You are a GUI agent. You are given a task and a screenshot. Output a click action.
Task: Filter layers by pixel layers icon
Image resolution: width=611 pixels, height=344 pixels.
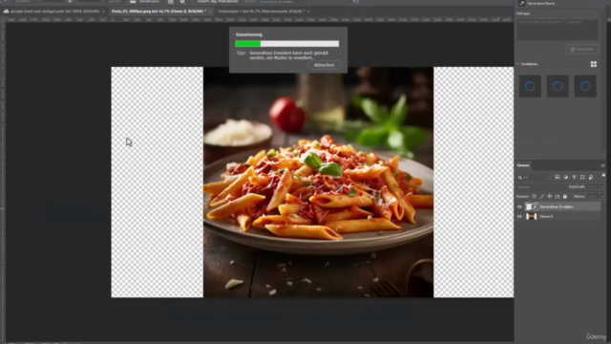point(558,177)
